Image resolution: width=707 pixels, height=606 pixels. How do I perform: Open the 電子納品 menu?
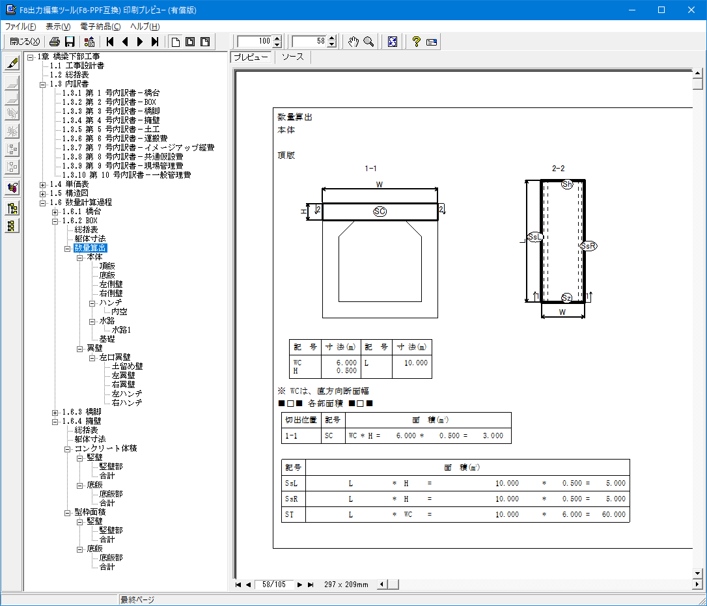[100, 27]
